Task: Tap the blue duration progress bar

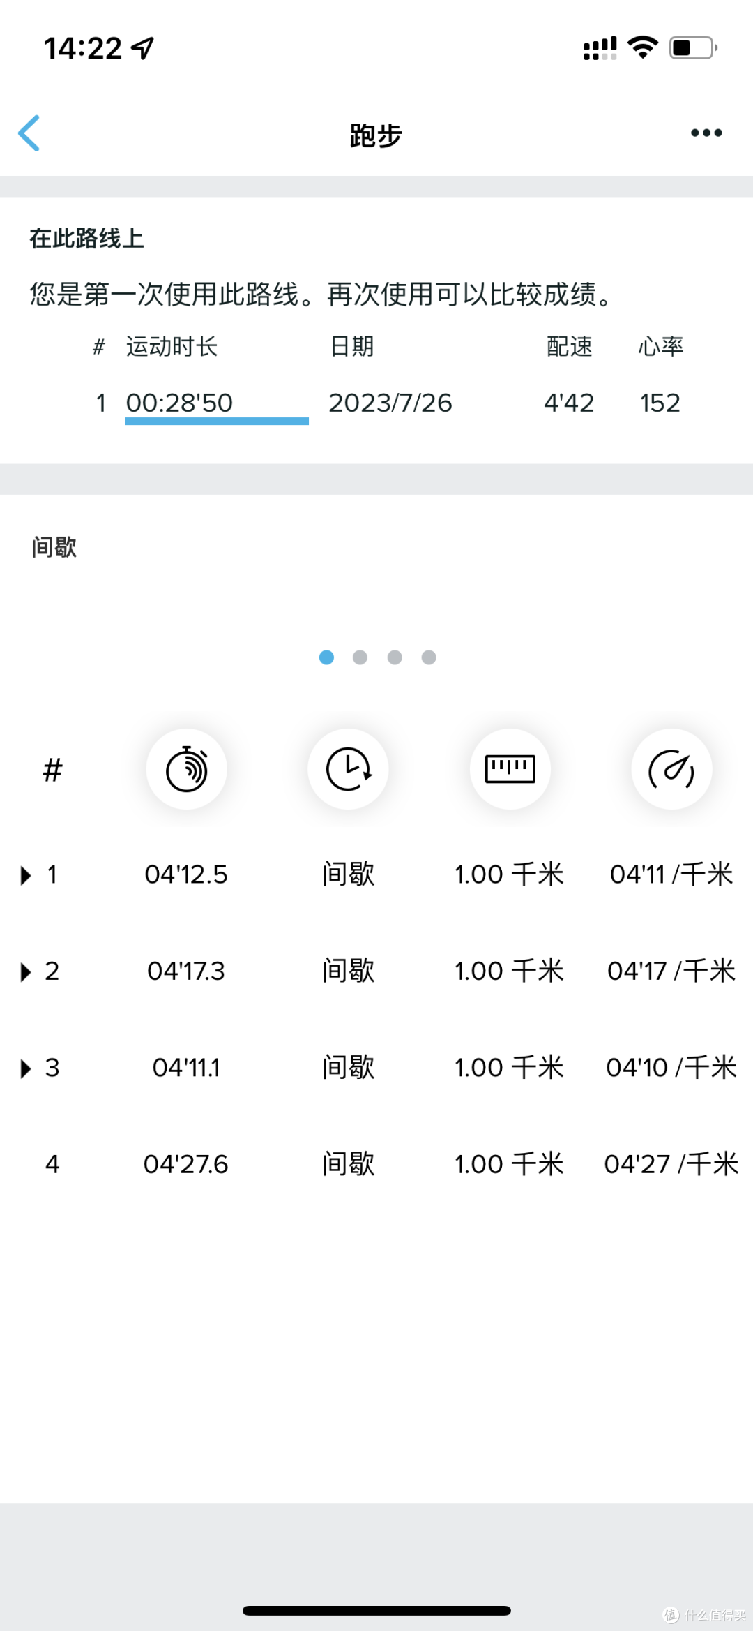Action: pos(217,421)
